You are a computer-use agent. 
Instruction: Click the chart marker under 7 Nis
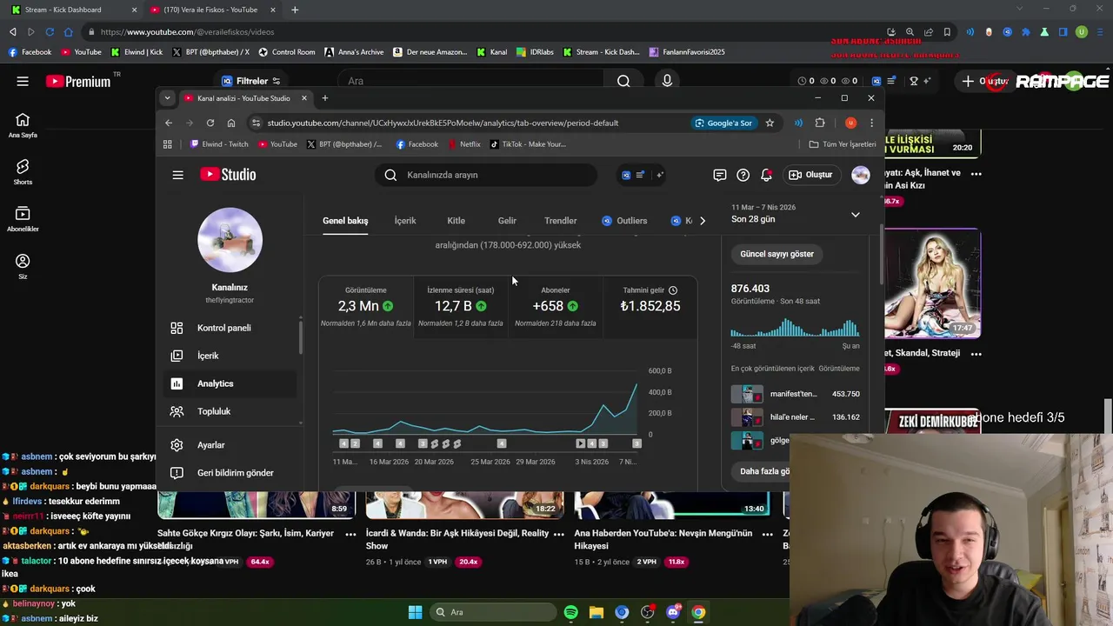[x=636, y=443]
